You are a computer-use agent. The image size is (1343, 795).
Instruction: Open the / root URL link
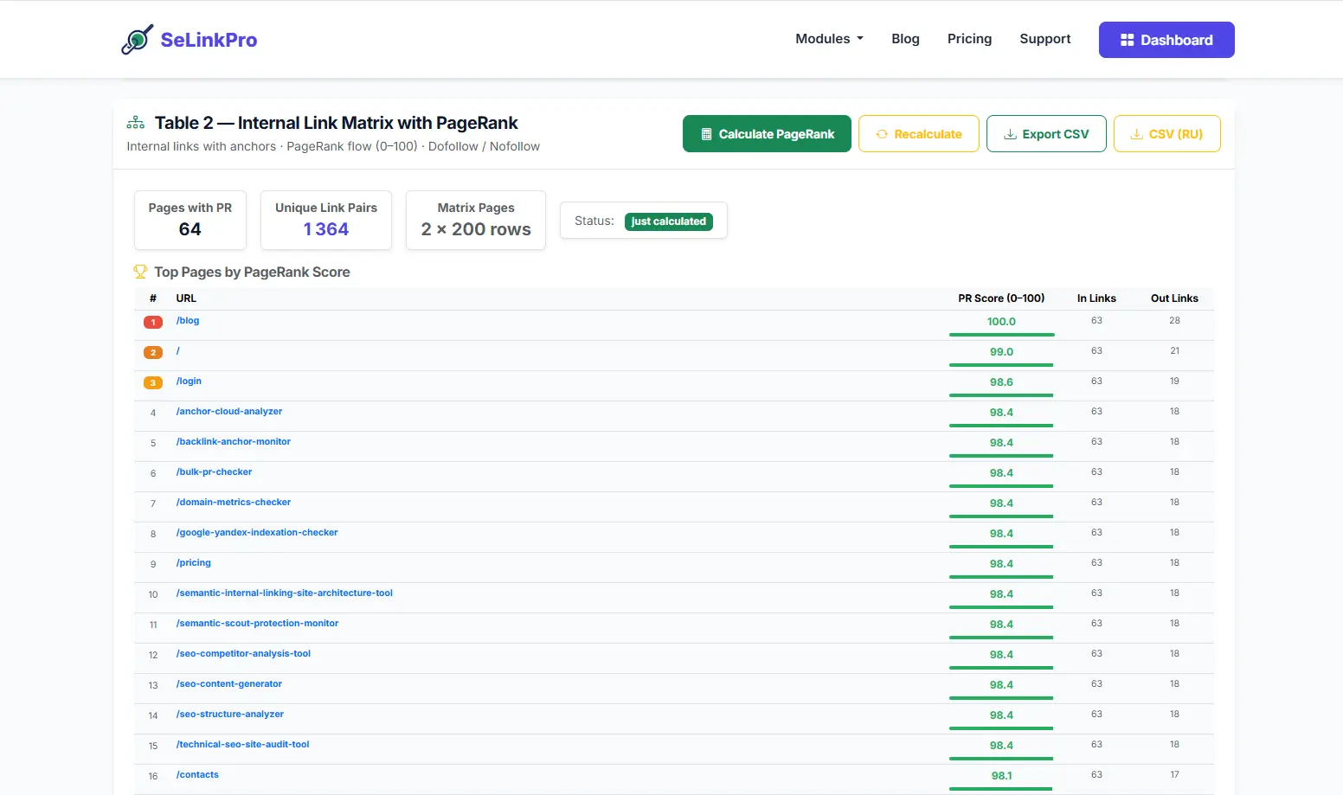pos(178,350)
